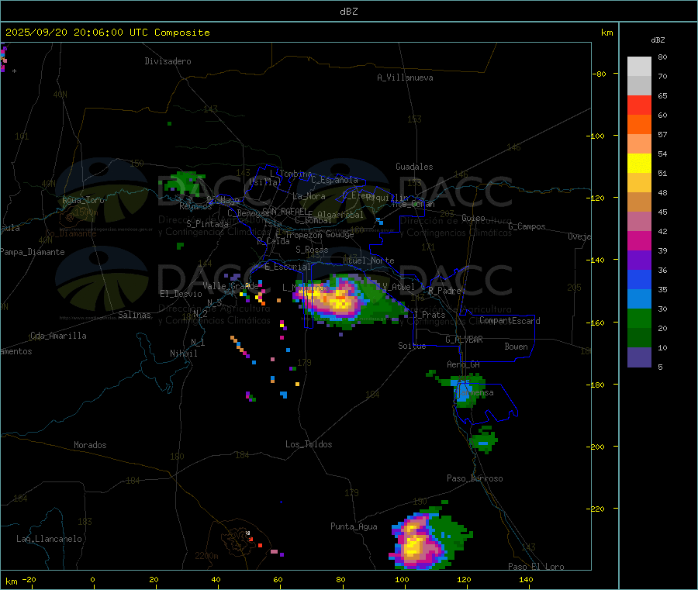Select the 'El_Desvio' location label

181,294
